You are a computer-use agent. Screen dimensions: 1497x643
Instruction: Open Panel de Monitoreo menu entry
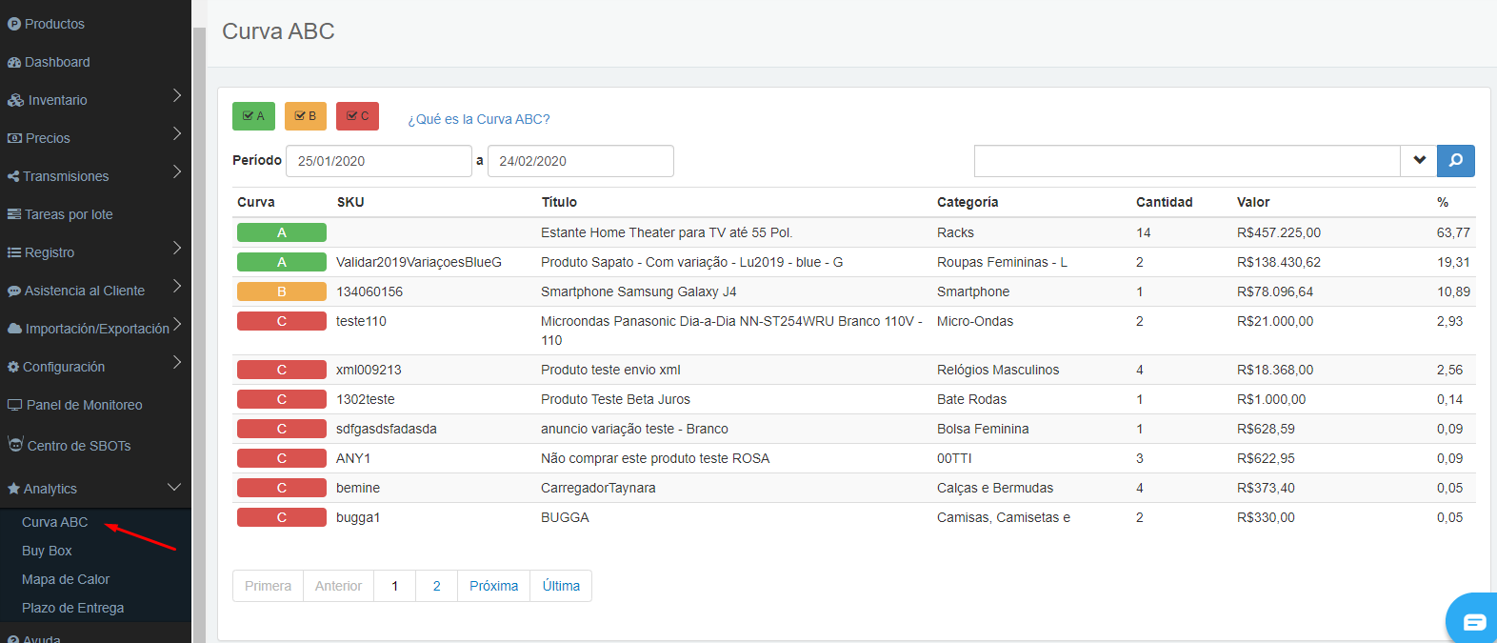coord(85,405)
